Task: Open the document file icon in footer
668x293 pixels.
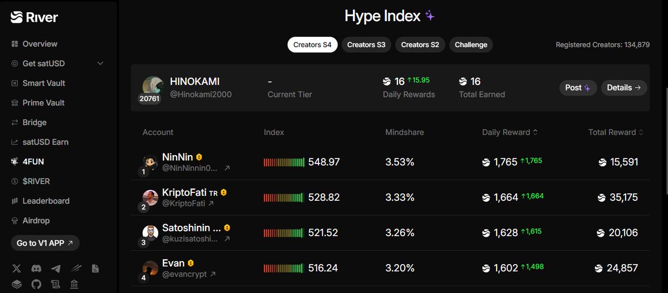Action: [x=95, y=269]
